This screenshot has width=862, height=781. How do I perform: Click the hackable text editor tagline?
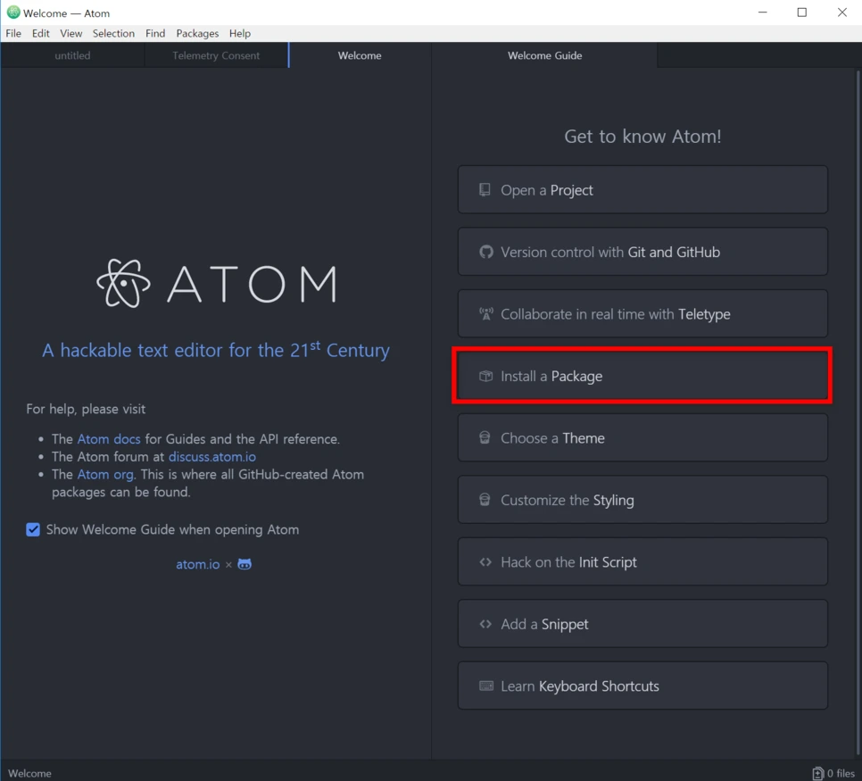[x=216, y=350]
